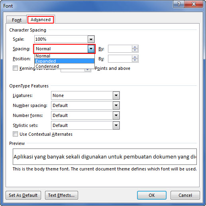Enable Use Contextual Alternates checkbox
The width and height of the screenshot is (206, 206).
[x=15, y=134]
